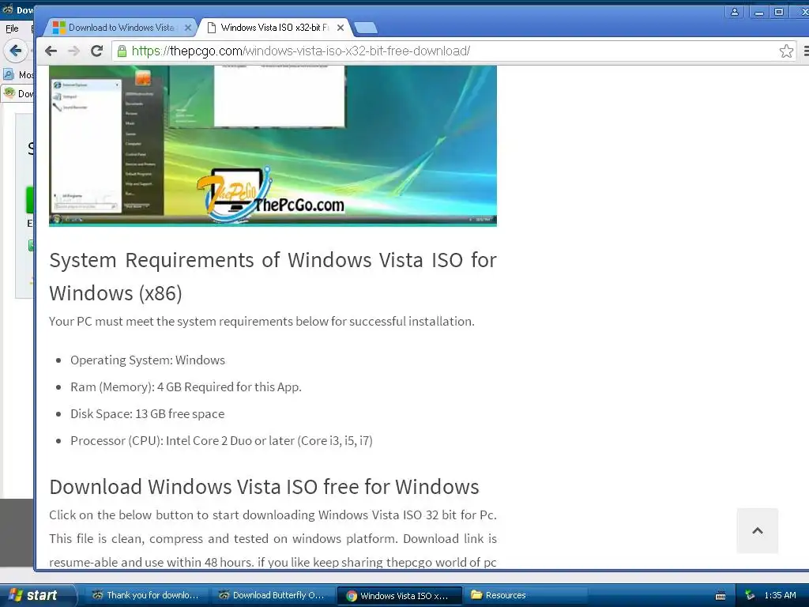Click back arrow in the background browser window
Viewport: 809px width, 607px height.
coord(16,51)
